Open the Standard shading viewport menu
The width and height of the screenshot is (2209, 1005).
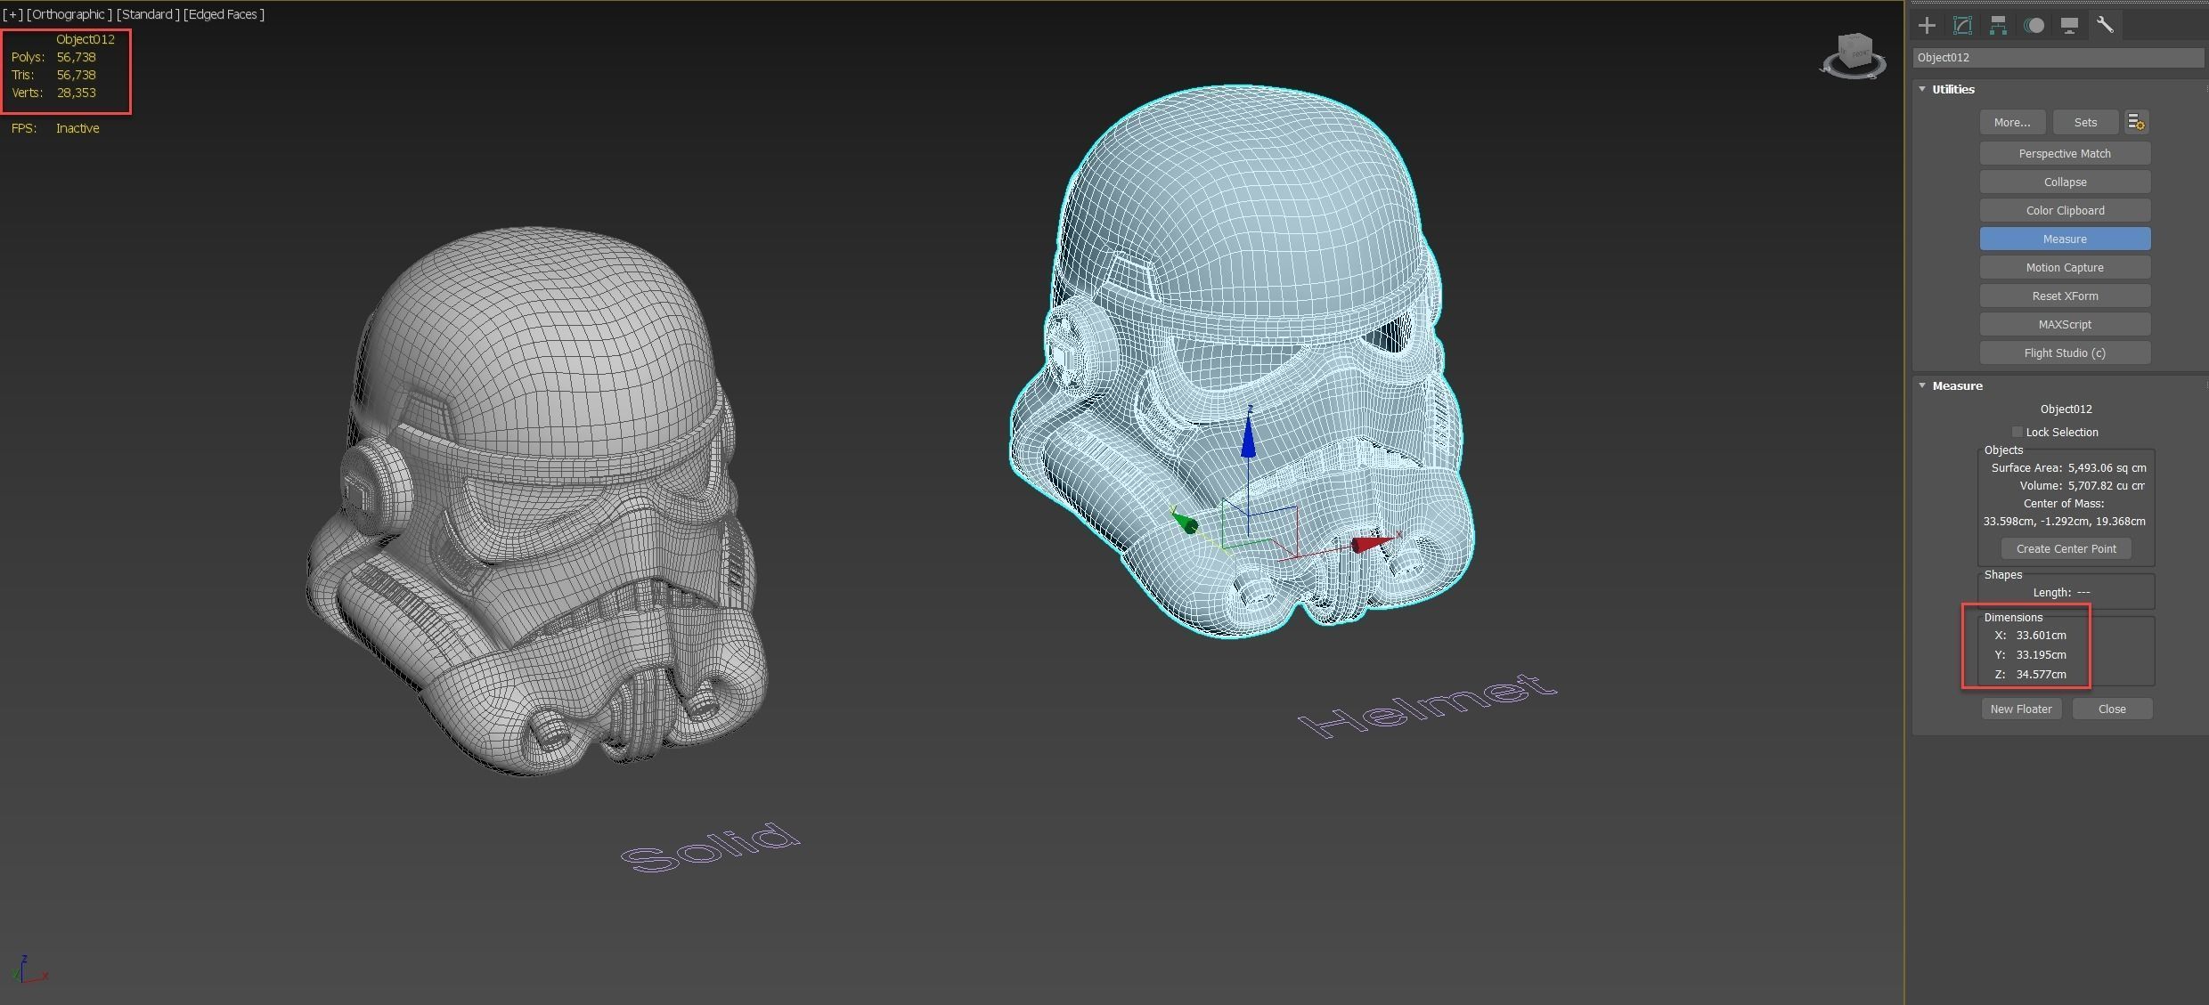click(x=147, y=14)
